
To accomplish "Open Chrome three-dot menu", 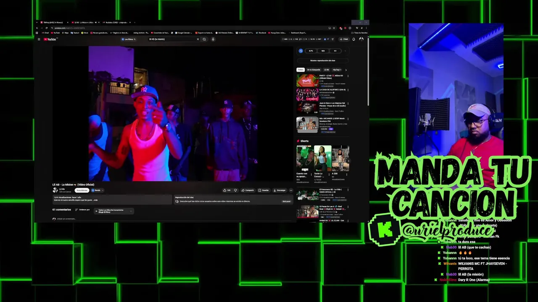I will tap(366, 28).
